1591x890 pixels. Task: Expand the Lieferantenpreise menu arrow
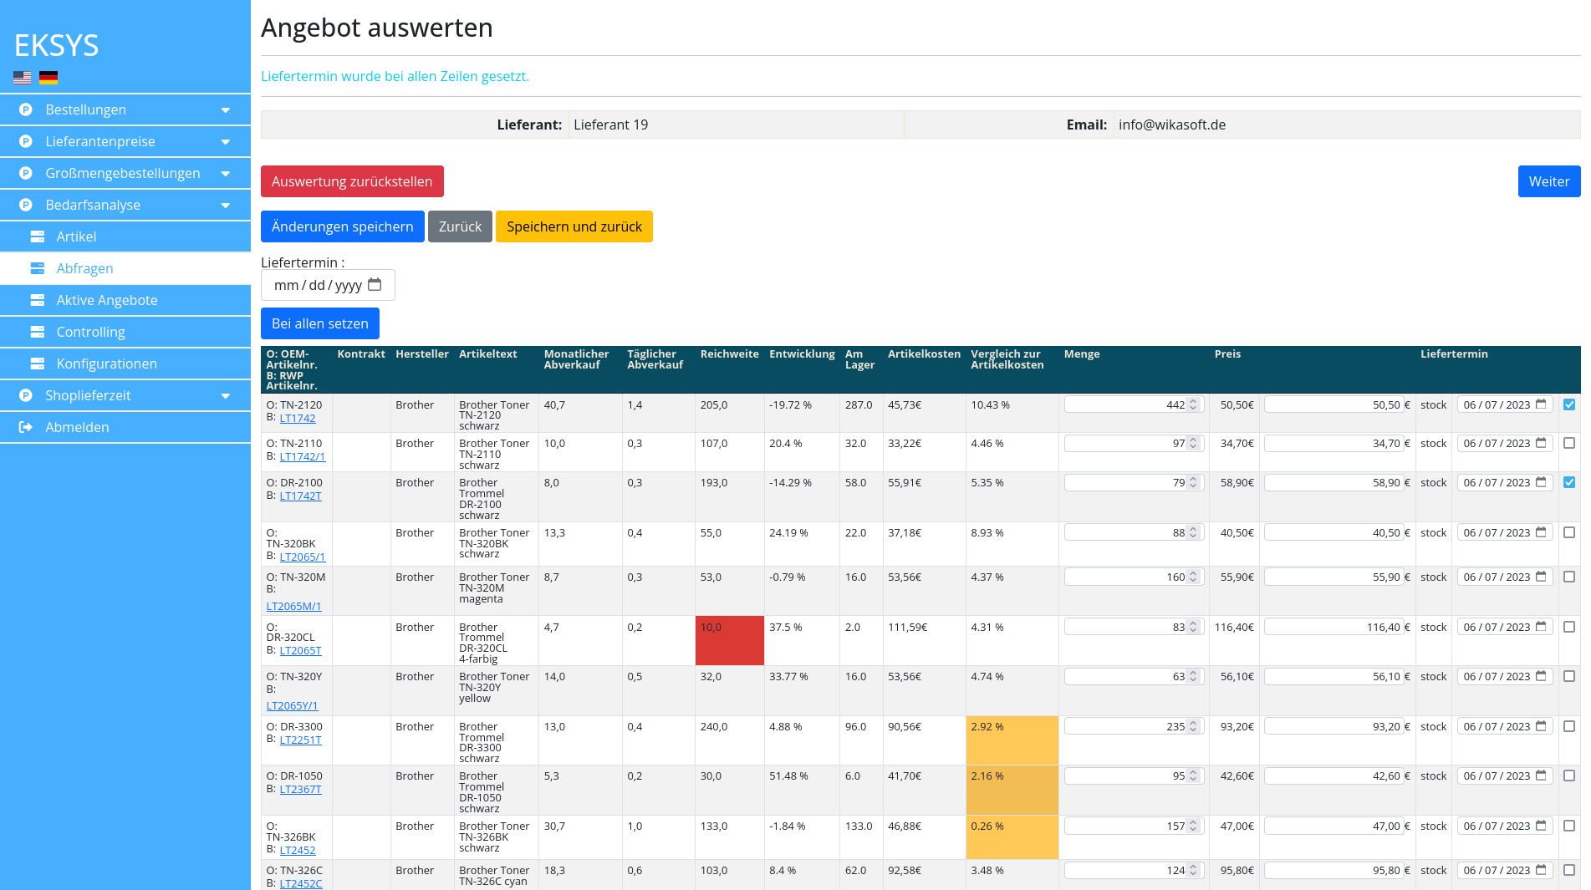tap(225, 142)
